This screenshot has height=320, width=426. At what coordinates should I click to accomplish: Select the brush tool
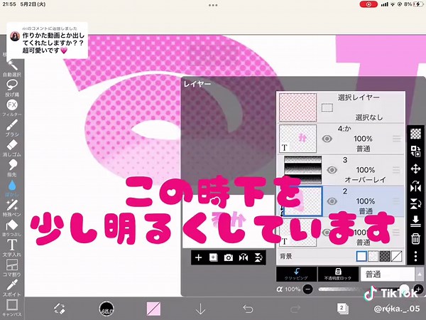tap(12, 127)
